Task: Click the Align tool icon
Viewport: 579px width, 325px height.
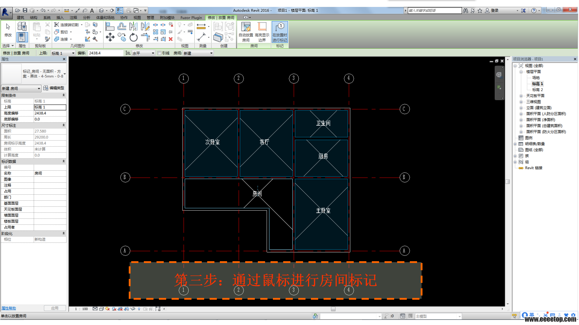Action: (x=110, y=26)
